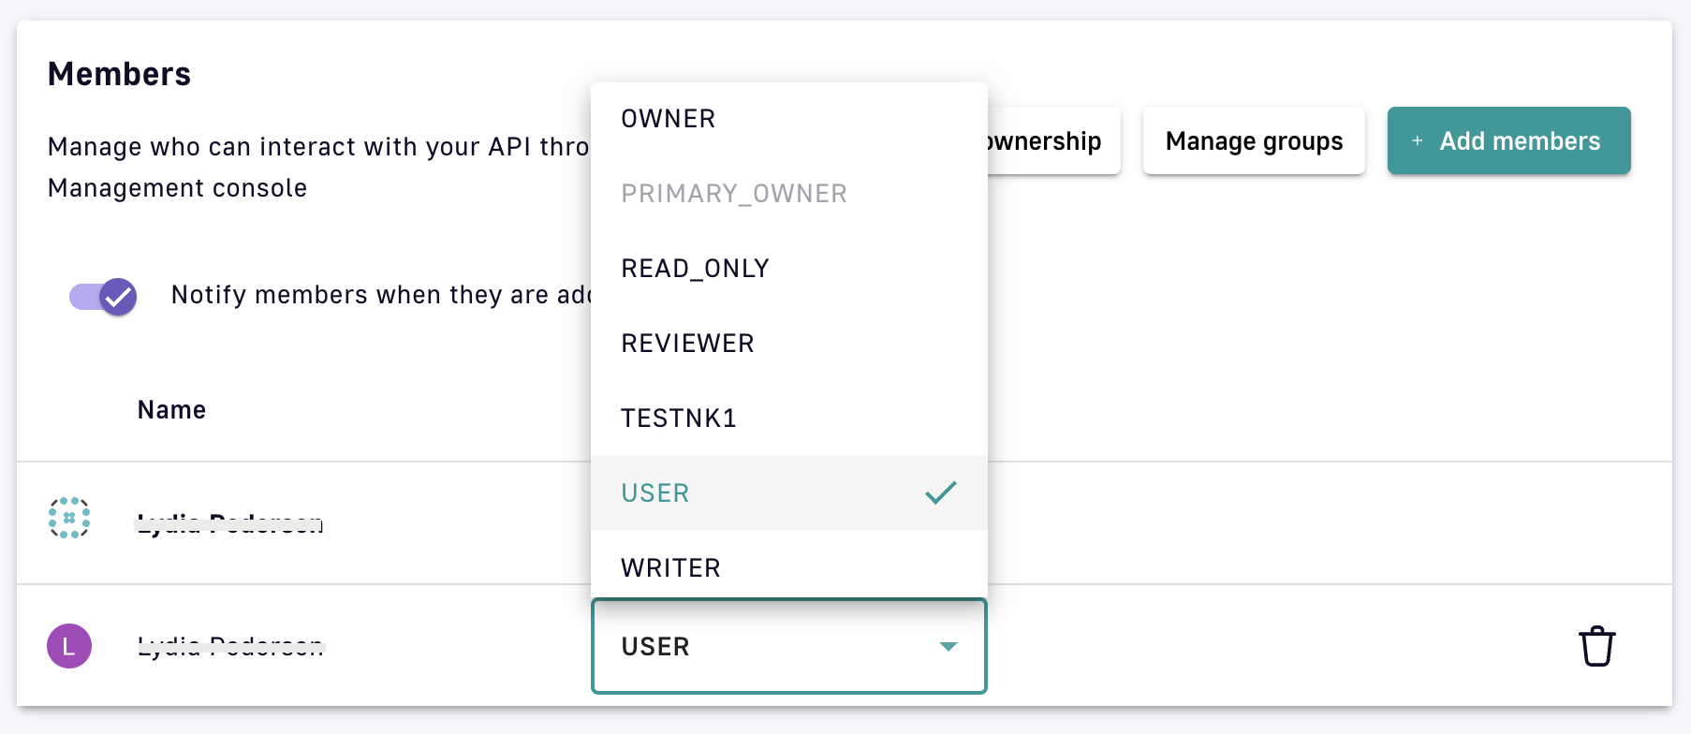Click the dotted circle group avatar

click(69, 518)
